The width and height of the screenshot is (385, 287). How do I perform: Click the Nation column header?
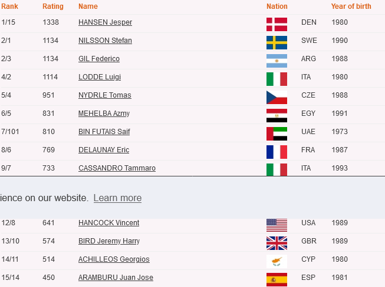(277, 6)
